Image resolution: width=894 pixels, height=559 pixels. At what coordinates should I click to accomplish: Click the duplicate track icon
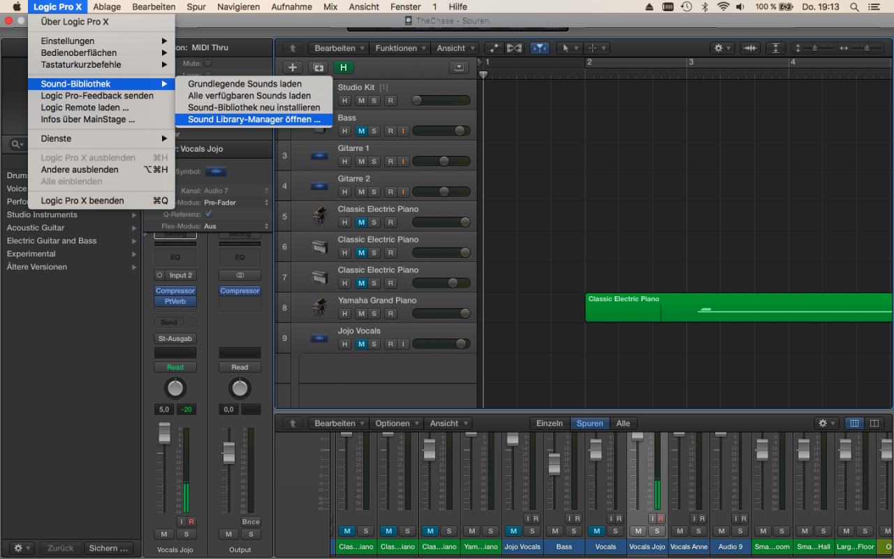(318, 68)
